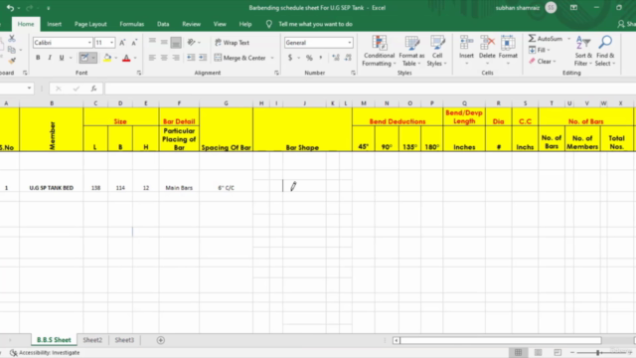Click Insert cells button

[466, 51]
